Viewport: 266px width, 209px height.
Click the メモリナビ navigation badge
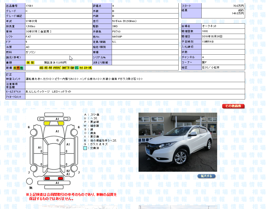click(57, 68)
